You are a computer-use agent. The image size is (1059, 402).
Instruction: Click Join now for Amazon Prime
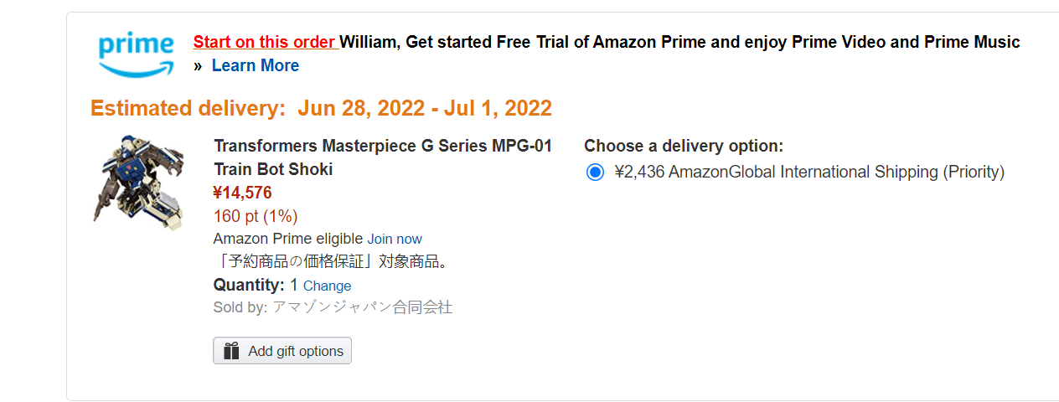click(x=395, y=240)
